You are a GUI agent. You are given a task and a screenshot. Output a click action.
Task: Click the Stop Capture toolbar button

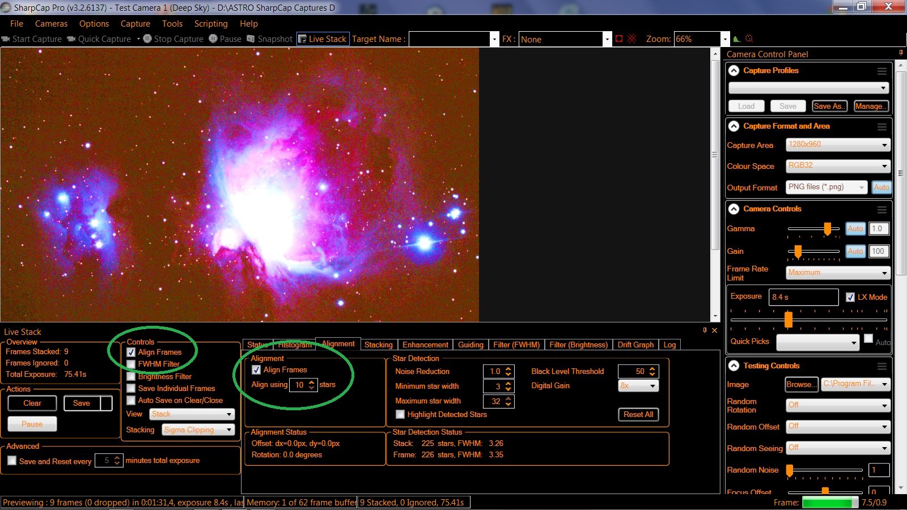(x=173, y=39)
